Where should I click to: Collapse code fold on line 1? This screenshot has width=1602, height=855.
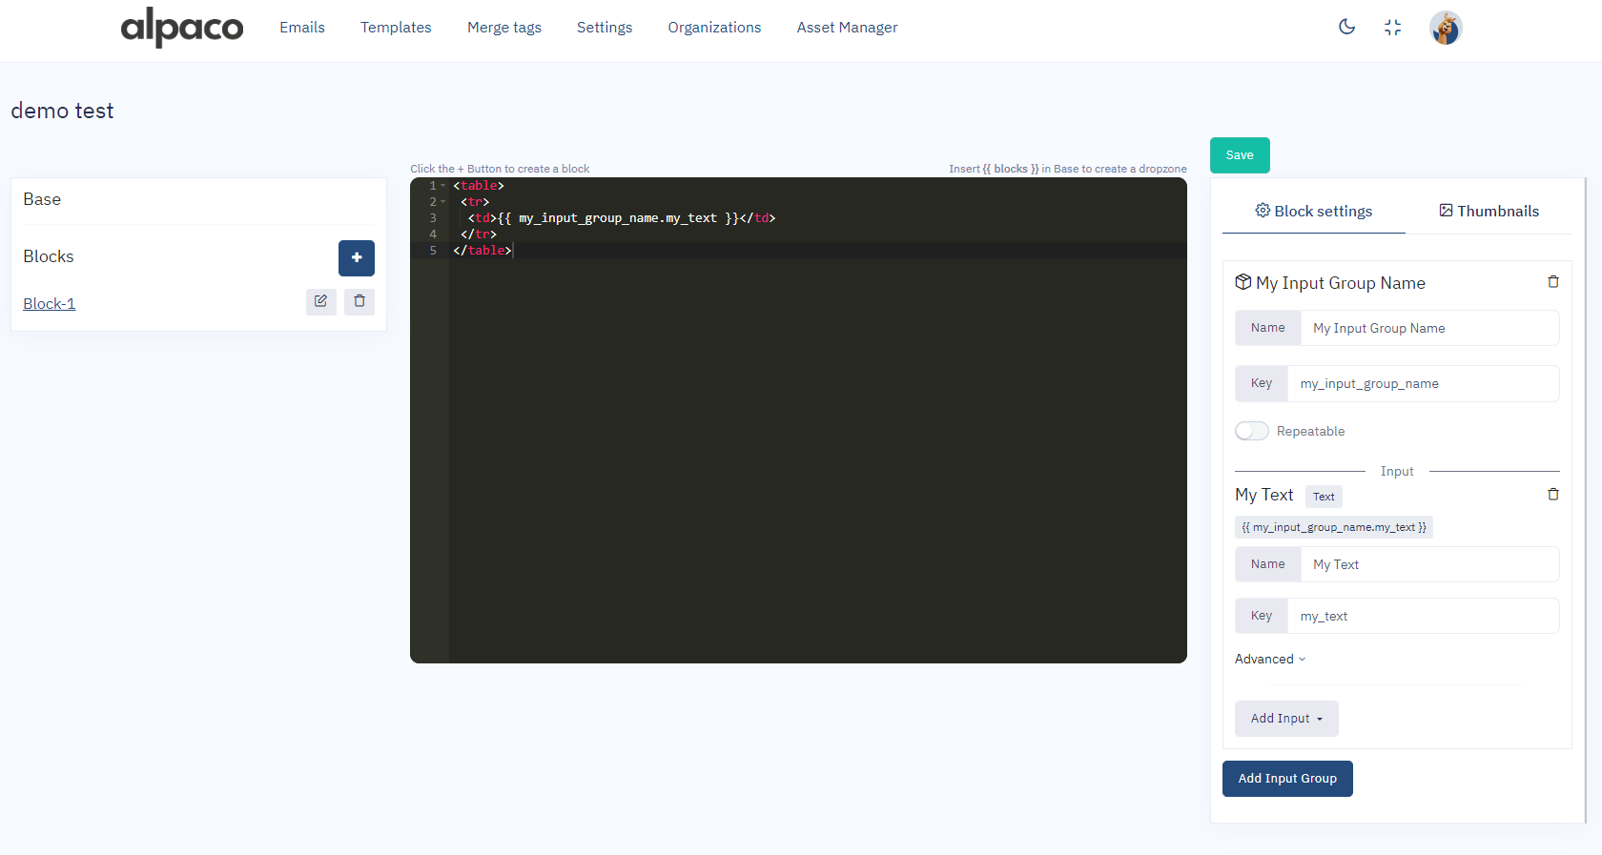pyautogui.click(x=443, y=186)
